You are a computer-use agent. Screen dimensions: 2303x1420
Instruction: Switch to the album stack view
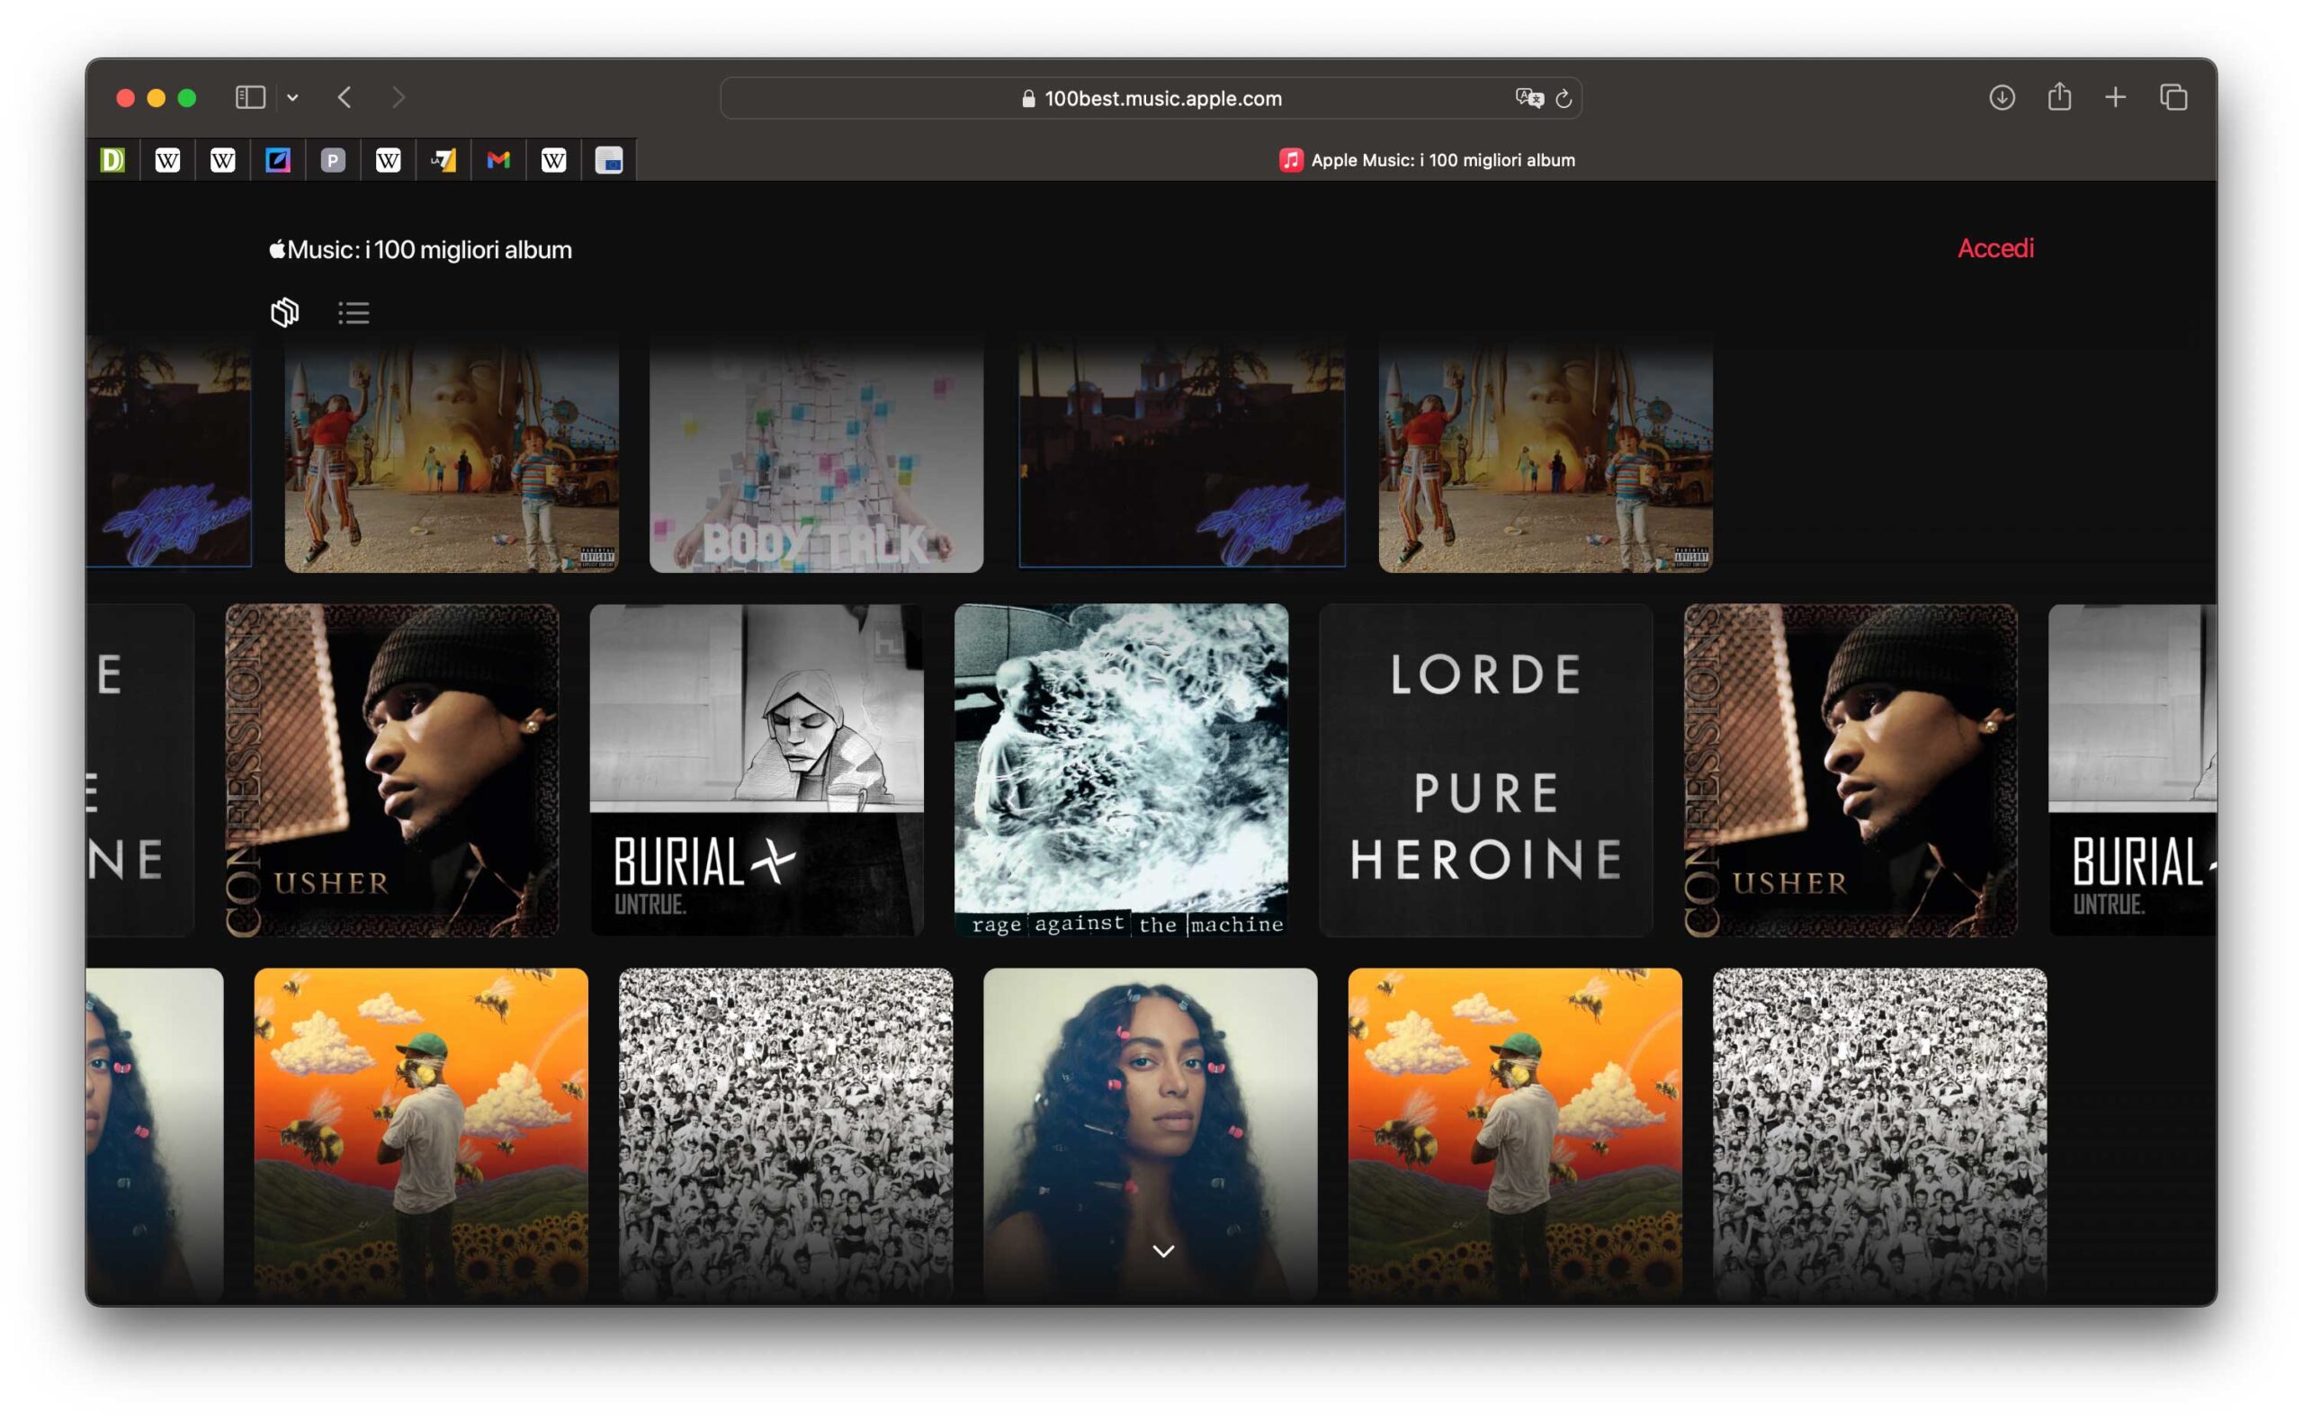coord(284,313)
